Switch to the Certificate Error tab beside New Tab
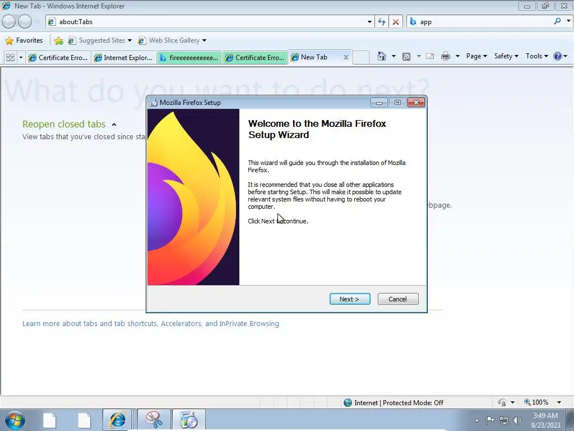This screenshot has height=431, width=574. (255, 58)
